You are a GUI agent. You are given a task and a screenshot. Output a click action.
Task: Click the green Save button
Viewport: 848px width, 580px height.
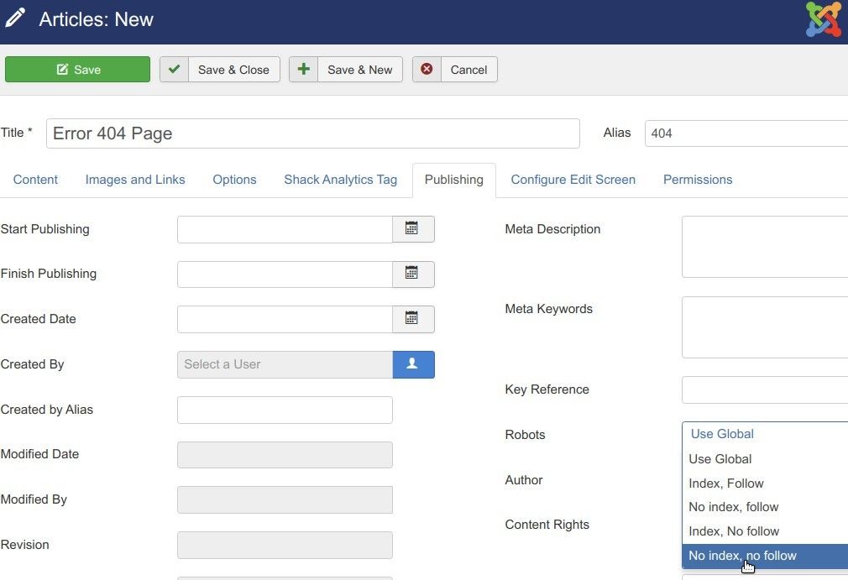pos(77,70)
